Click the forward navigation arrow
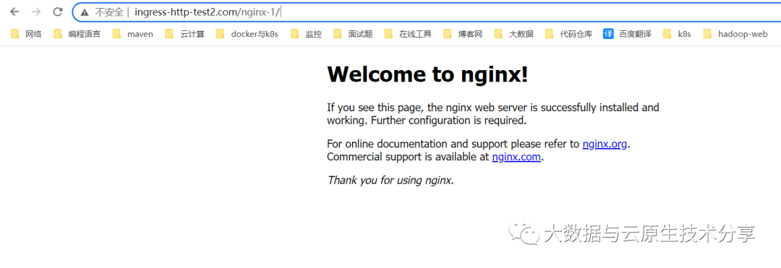781x268 pixels. coord(36,12)
